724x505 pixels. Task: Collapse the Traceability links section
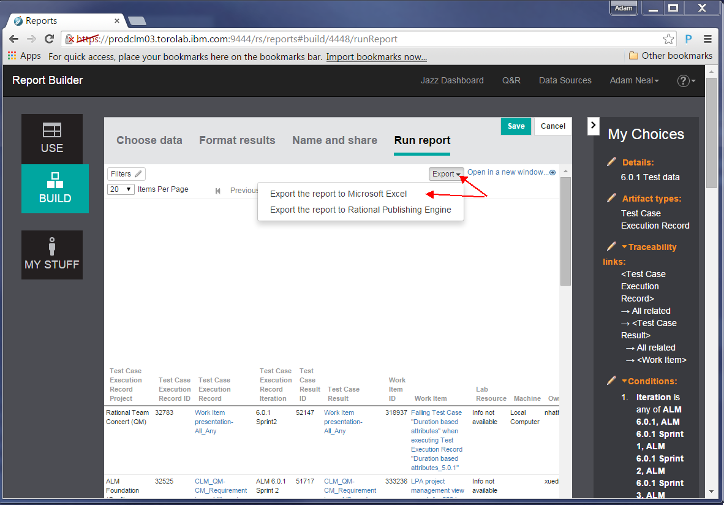tap(624, 247)
